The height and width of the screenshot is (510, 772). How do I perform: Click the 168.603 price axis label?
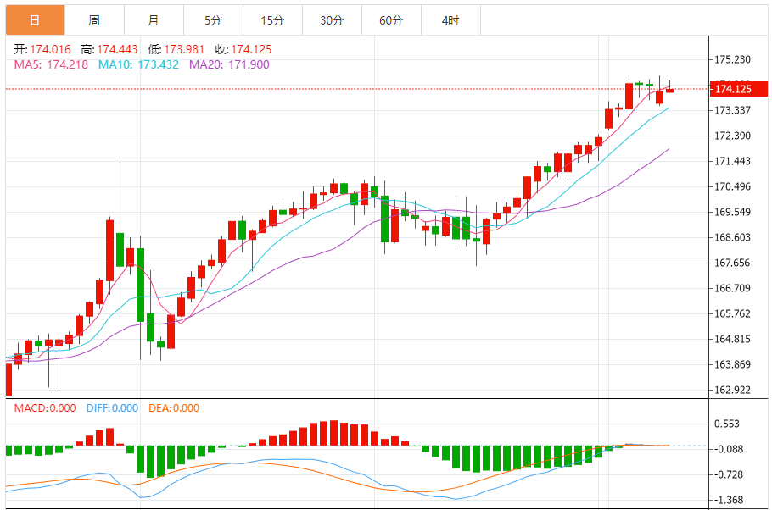coord(733,237)
